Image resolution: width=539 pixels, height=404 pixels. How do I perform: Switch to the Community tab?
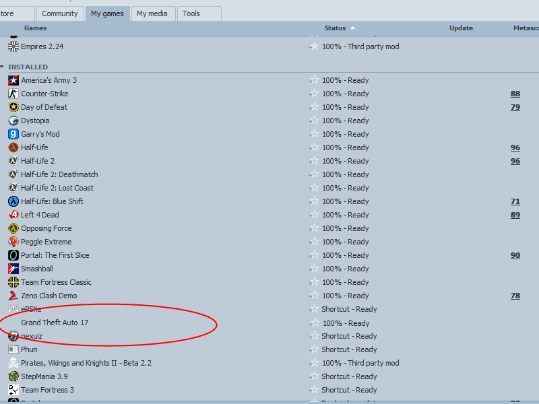pos(60,13)
